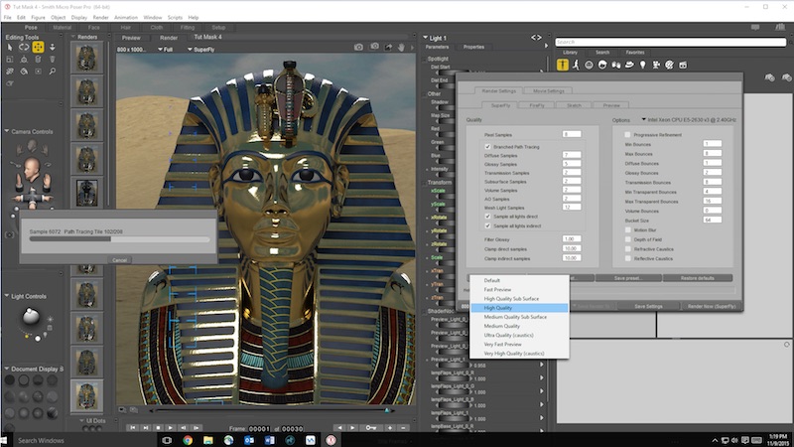Collapse the Document Display panel
This screenshot has height=447, width=794.
pyautogui.click(x=7, y=369)
